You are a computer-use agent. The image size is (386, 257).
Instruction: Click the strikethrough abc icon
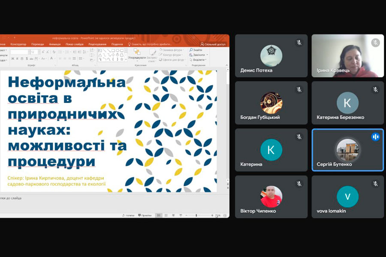tap(31, 59)
